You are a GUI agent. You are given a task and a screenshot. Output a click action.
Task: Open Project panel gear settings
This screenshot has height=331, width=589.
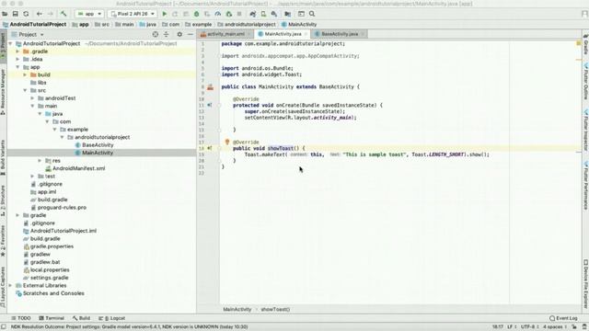pos(179,34)
